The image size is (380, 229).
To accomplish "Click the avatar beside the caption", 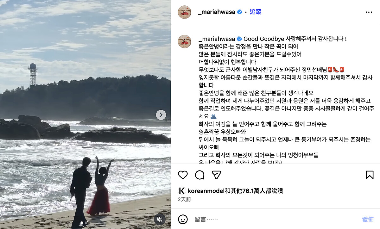I will click(x=185, y=41).
